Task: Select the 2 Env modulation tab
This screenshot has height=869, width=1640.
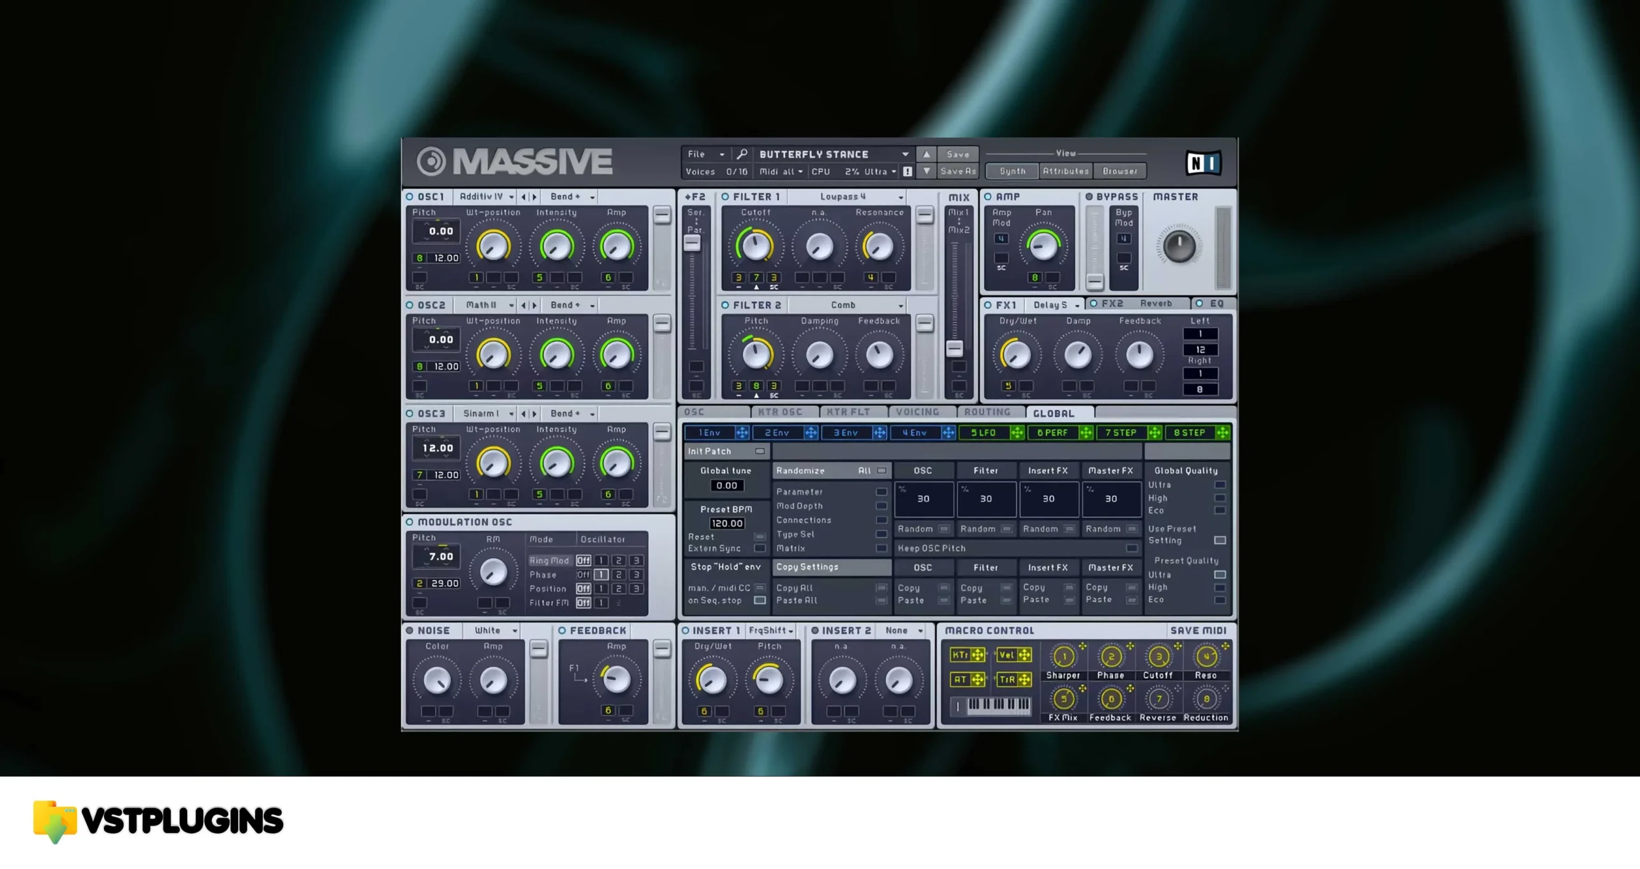Action: coord(776,433)
